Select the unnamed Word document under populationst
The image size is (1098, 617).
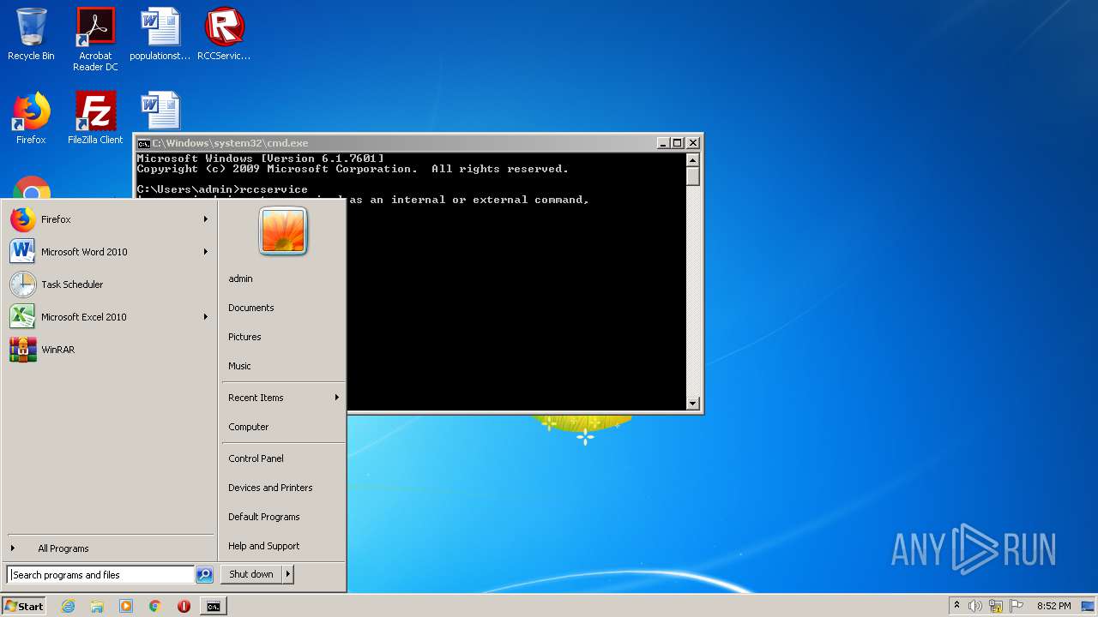(x=160, y=111)
